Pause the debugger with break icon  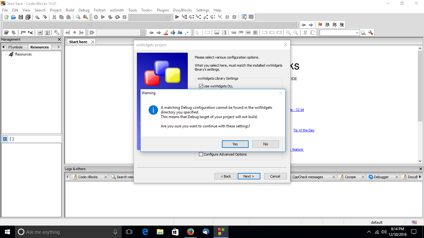pyautogui.click(x=227, y=17)
